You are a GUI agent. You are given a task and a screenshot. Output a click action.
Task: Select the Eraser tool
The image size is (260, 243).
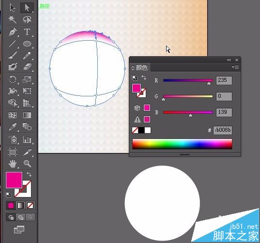tap(27, 67)
